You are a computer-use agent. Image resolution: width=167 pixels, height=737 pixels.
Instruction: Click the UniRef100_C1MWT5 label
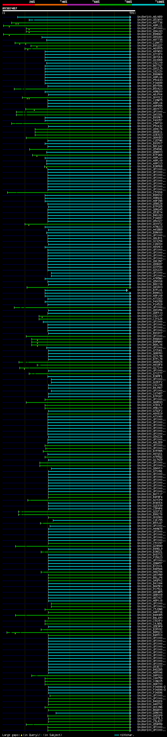pos(150,100)
